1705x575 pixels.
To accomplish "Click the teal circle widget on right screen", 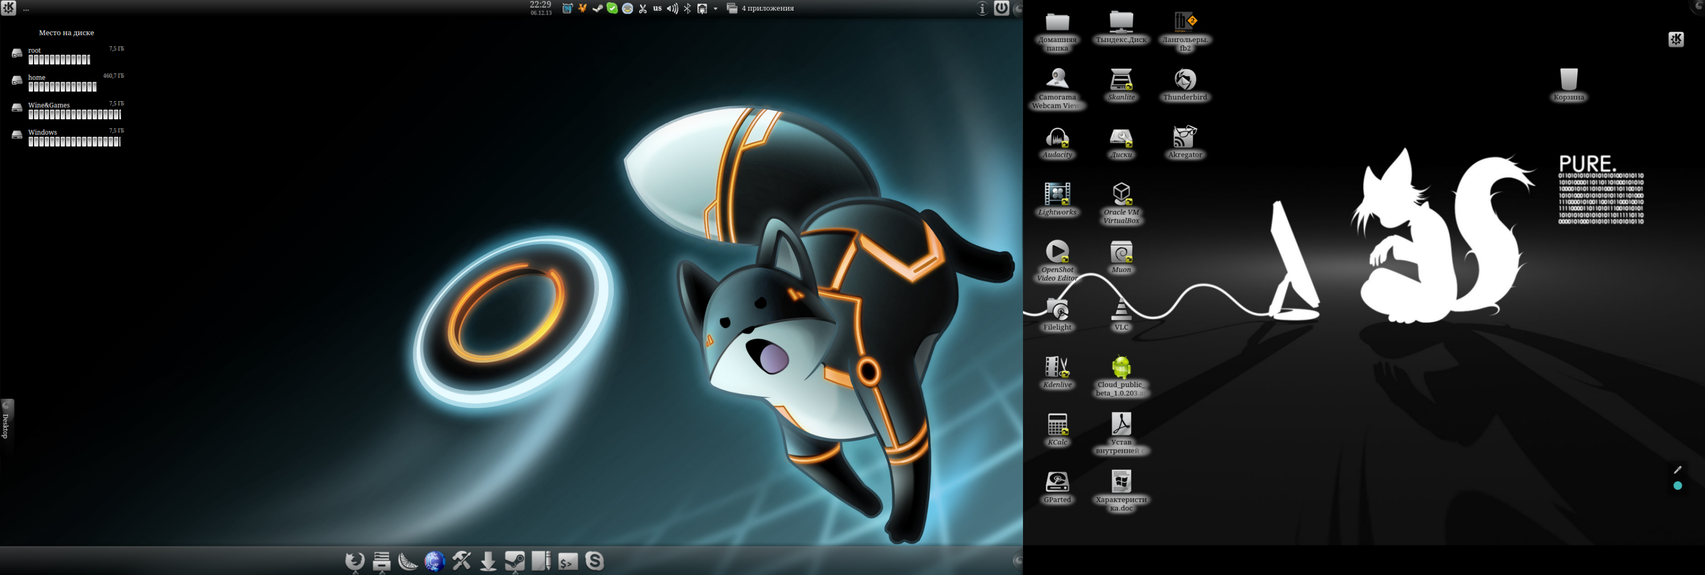I will click(x=1677, y=486).
